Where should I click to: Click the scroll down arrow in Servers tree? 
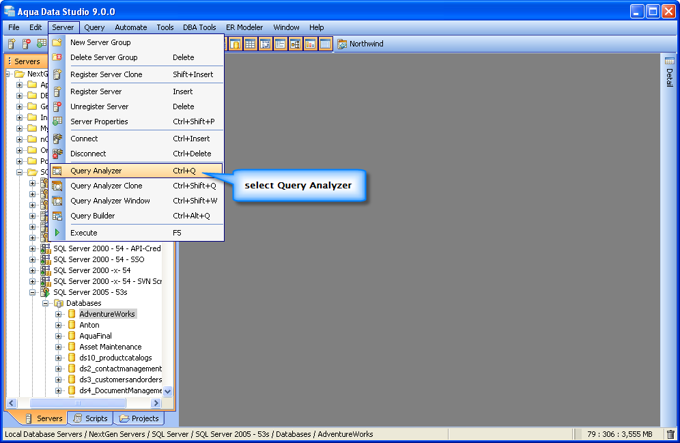[167, 391]
